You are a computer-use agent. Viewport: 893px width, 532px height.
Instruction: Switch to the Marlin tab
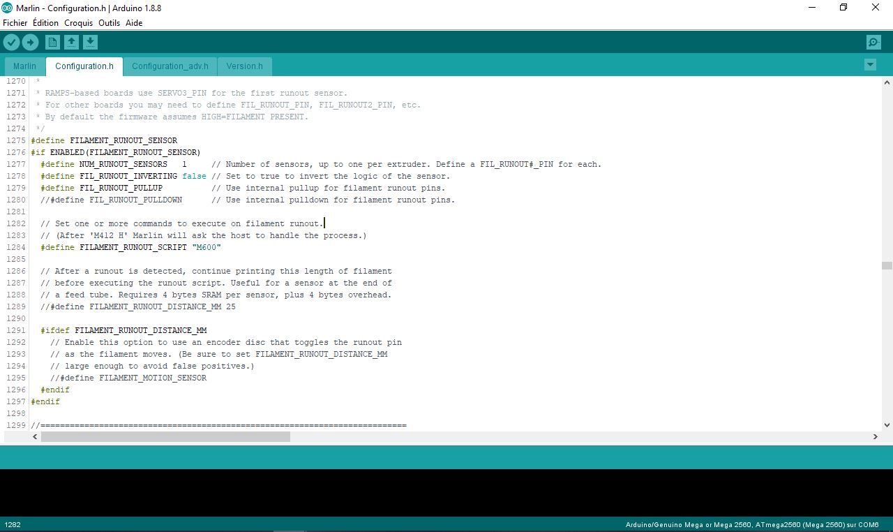click(24, 66)
